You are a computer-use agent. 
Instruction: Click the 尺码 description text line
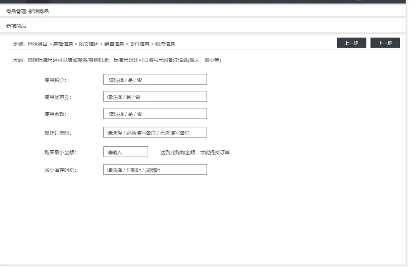tap(117, 60)
